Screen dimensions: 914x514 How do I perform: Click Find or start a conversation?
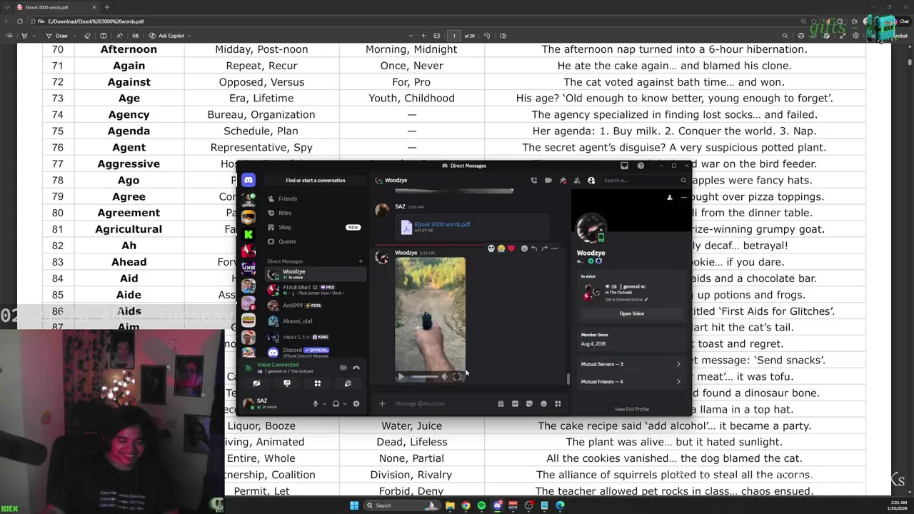(x=315, y=181)
